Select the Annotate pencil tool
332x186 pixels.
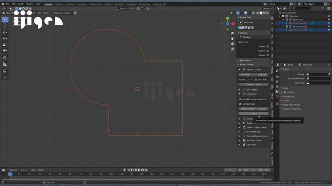5,58
